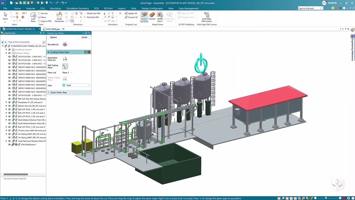Switch to the Home ribbon tab
The image size is (355, 200).
(17, 8)
